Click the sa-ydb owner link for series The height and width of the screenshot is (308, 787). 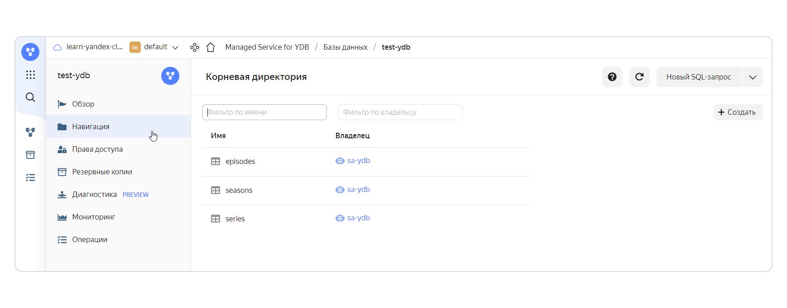click(353, 218)
